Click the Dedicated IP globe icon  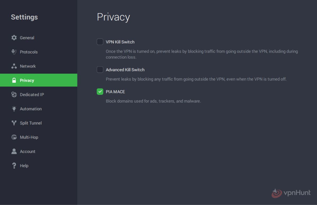point(14,94)
